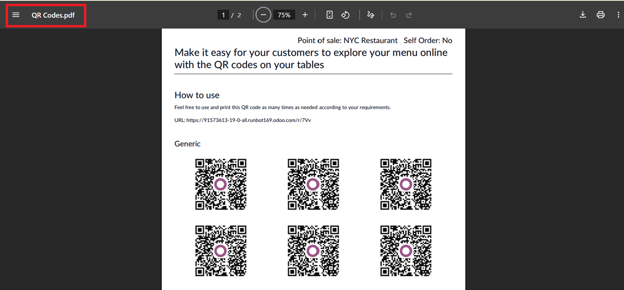624x290 pixels.
Task: Click the middle QR code in second row
Action: tap(313, 251)
